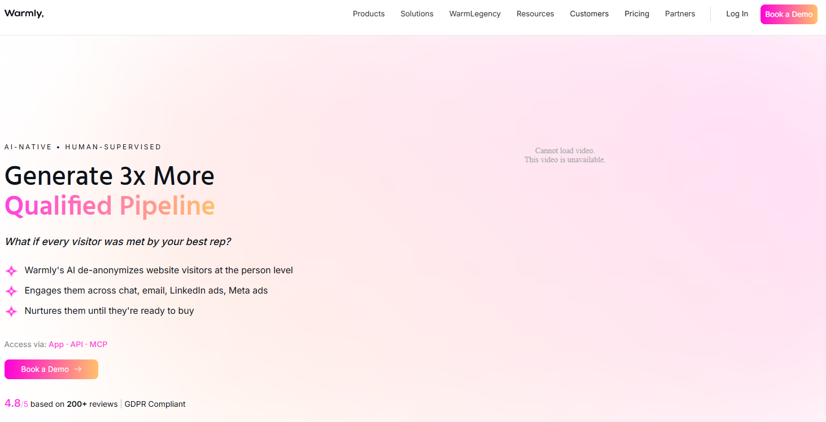Click text about de-anonymizing website visitors
This screenshot has height=422, width=826.
(159, 270)
